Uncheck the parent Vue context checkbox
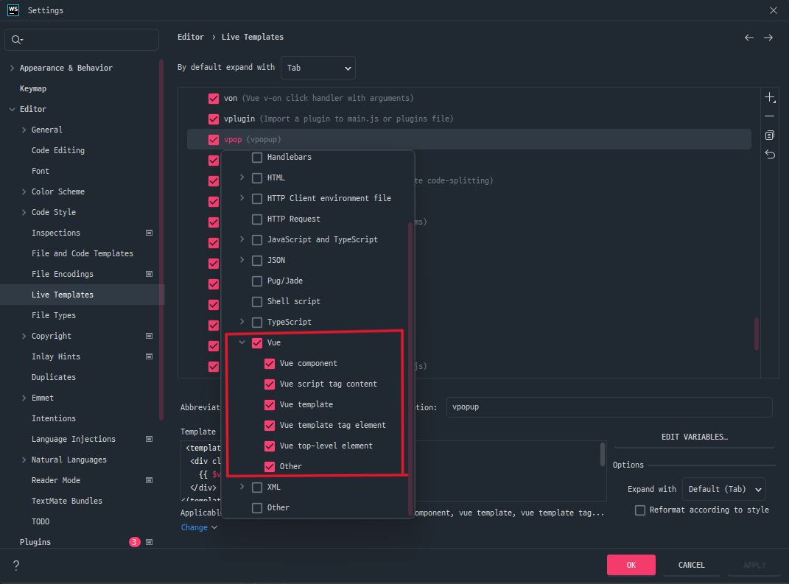 (257, 343)
